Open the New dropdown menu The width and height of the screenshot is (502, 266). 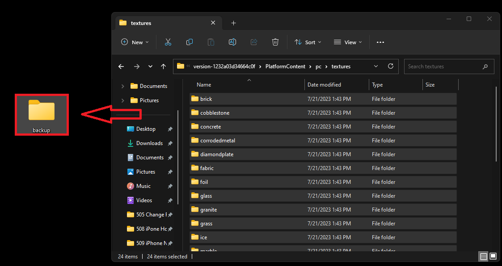pos(135,42)
